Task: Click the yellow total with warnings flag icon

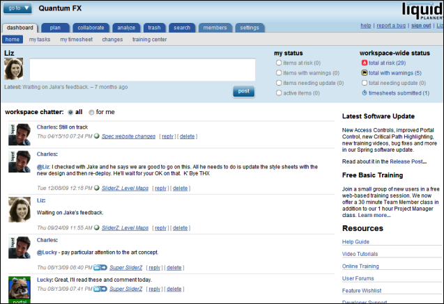Action: click(x=365, y=73)
